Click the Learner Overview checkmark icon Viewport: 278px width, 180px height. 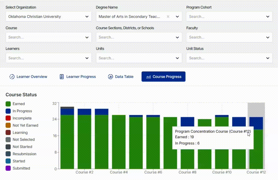pos(12,77)
